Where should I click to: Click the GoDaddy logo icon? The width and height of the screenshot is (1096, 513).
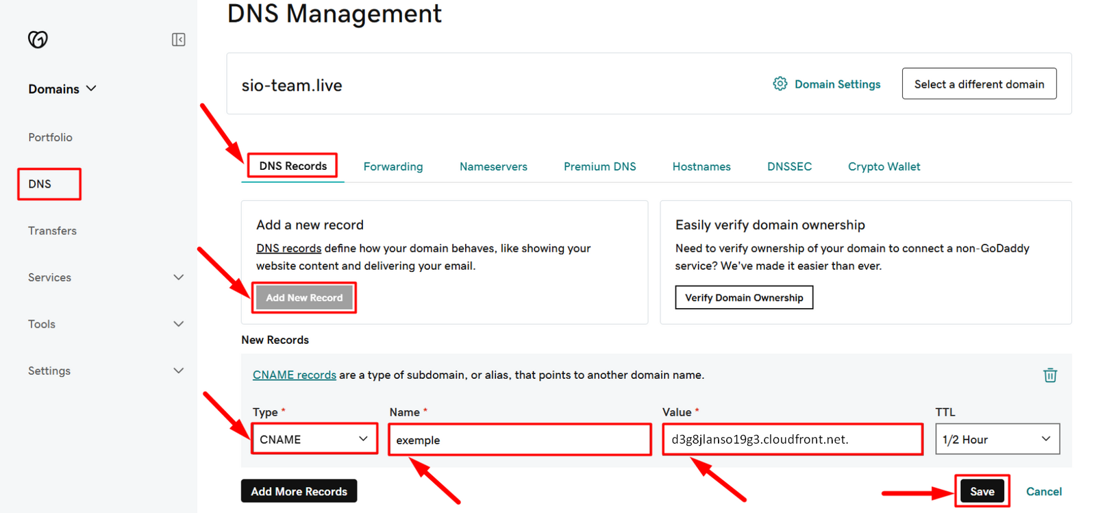click(38, 40)
